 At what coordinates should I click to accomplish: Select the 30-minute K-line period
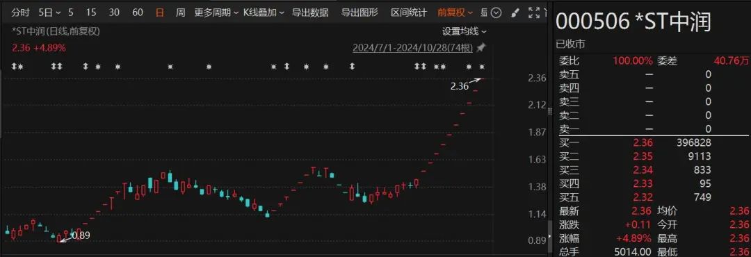pos(114,13)
